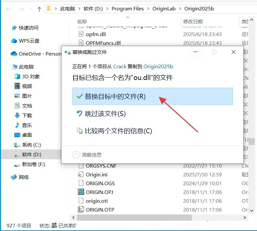
Task: Select OriginLab in the breadcrumb
Action: point(164,9)
